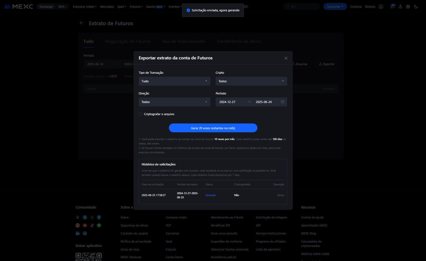Screen dimensions: 426x261
Task: Open MEXC Telegram community icon
Action: tap(85, 217)
